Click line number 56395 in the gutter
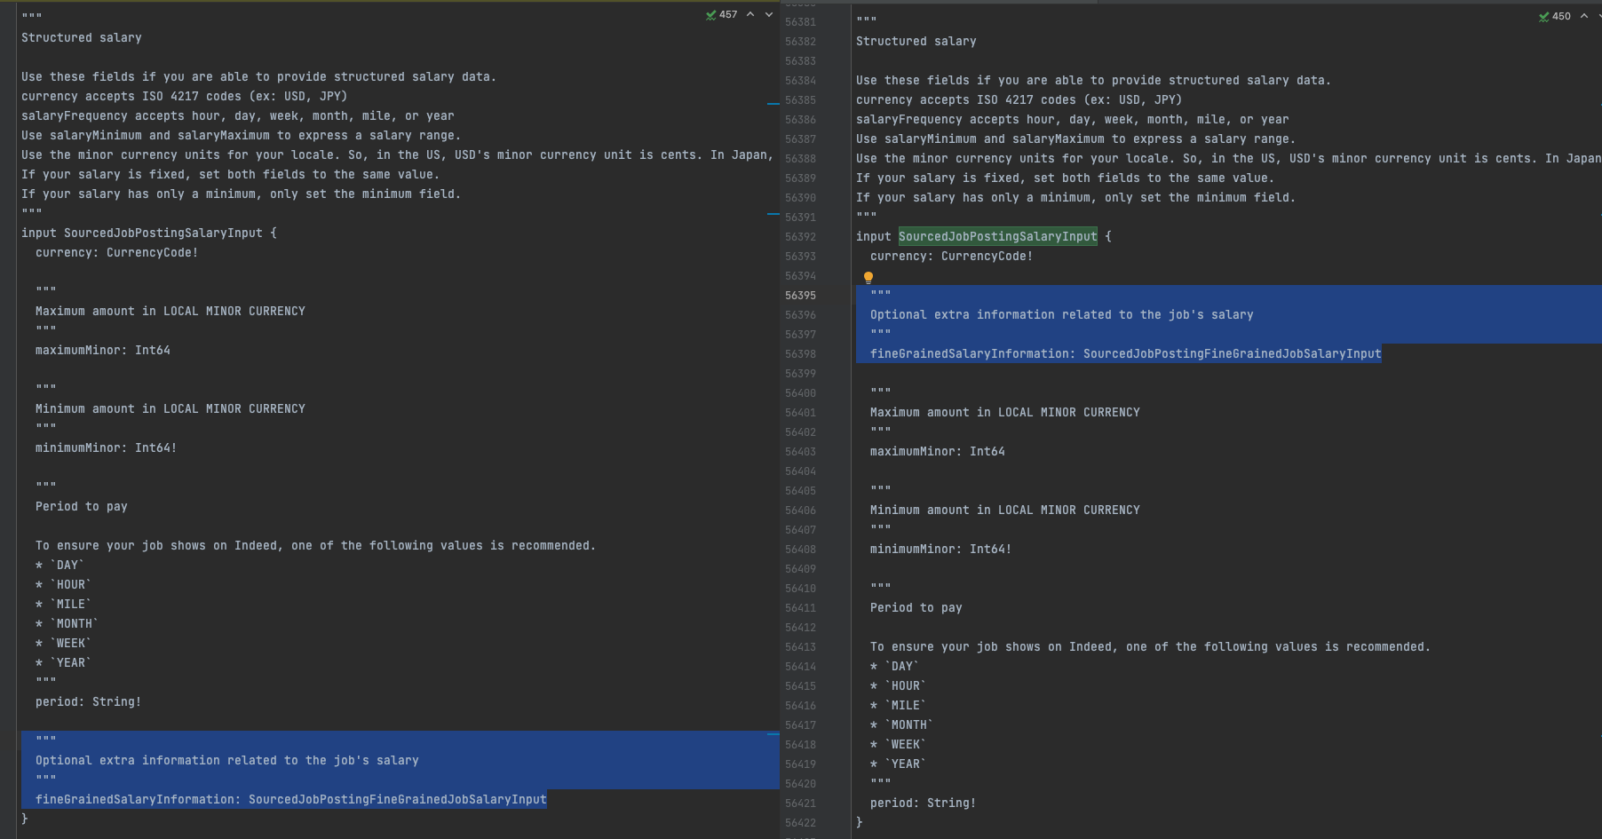1602x839 pixels. point(800,296)
